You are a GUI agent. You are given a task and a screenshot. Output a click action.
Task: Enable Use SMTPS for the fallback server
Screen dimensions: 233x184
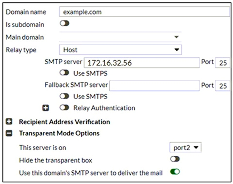coord(64,96)
